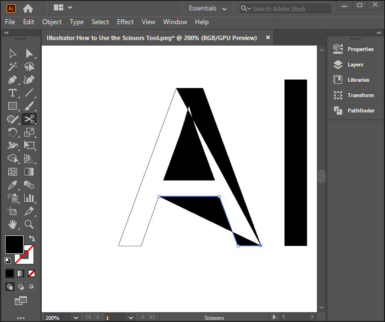
Task: Open the Pathfinder panel
Action: pos(360,111)
